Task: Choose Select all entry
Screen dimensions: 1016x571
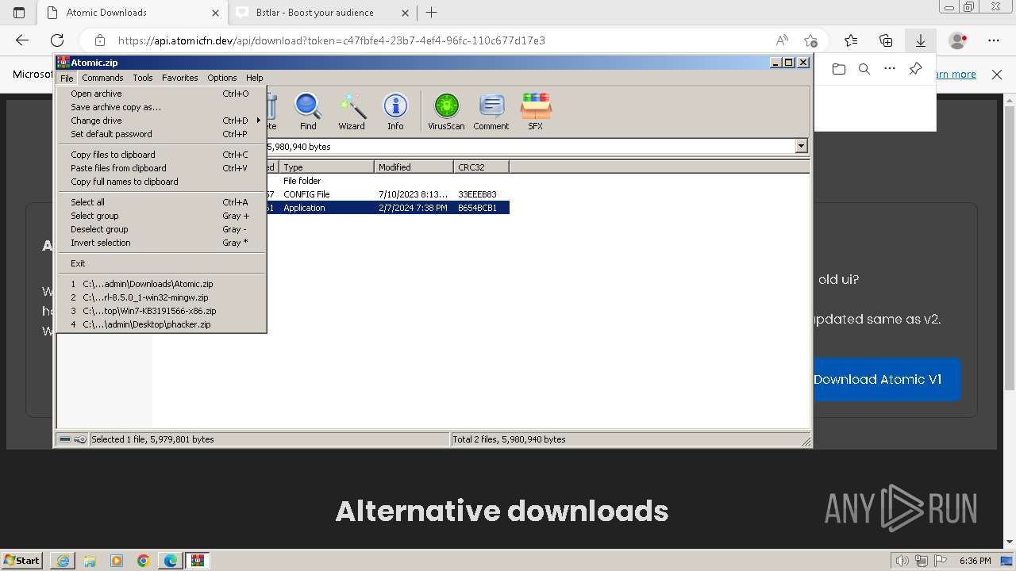Action: pyautogui.click(x=162, y=202)
